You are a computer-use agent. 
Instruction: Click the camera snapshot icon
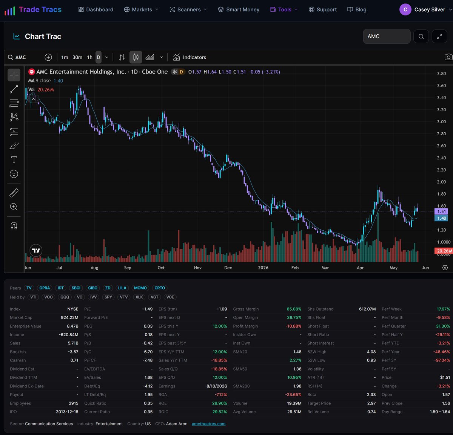coord(448,57)
